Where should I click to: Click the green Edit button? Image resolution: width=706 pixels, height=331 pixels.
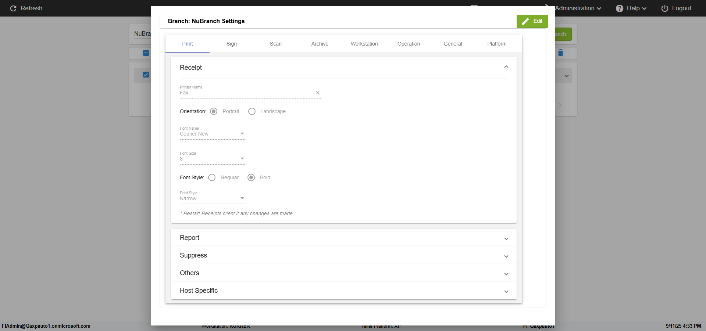(532, 21)
